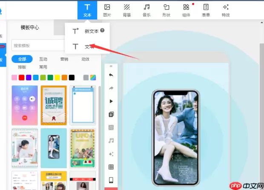Image resolution: width=264 pixels, height=190 pixels.
Task: Pick the yellow color filter swatch
Action: (x=57, y=78)
